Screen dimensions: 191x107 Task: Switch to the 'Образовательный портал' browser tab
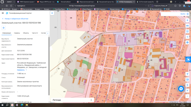click(x=86, y=2)
